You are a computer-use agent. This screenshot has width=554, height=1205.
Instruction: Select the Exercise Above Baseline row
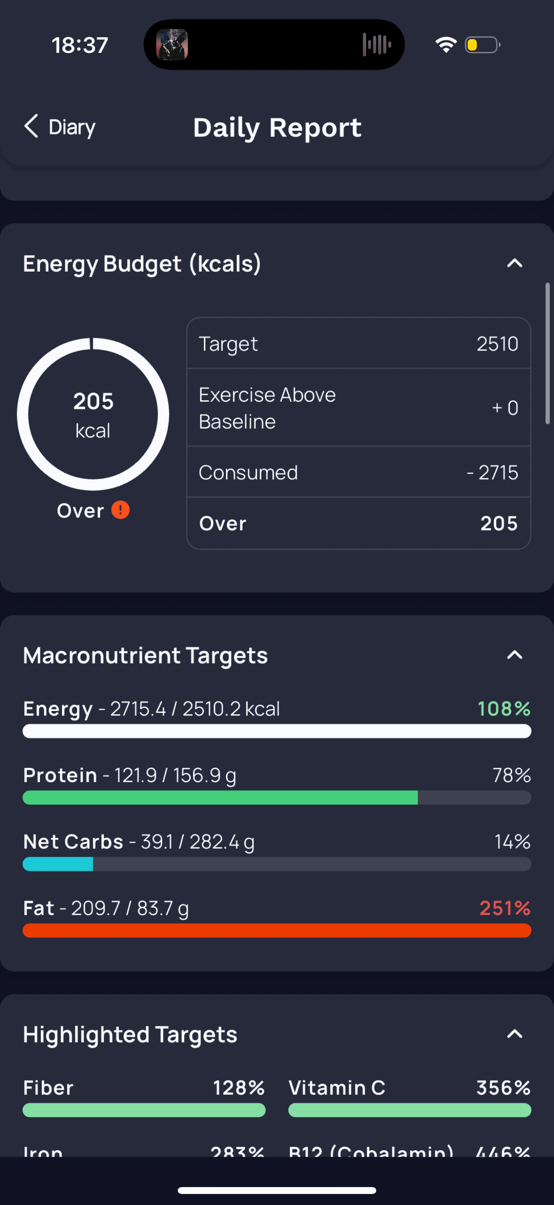[x=359, y=408]
